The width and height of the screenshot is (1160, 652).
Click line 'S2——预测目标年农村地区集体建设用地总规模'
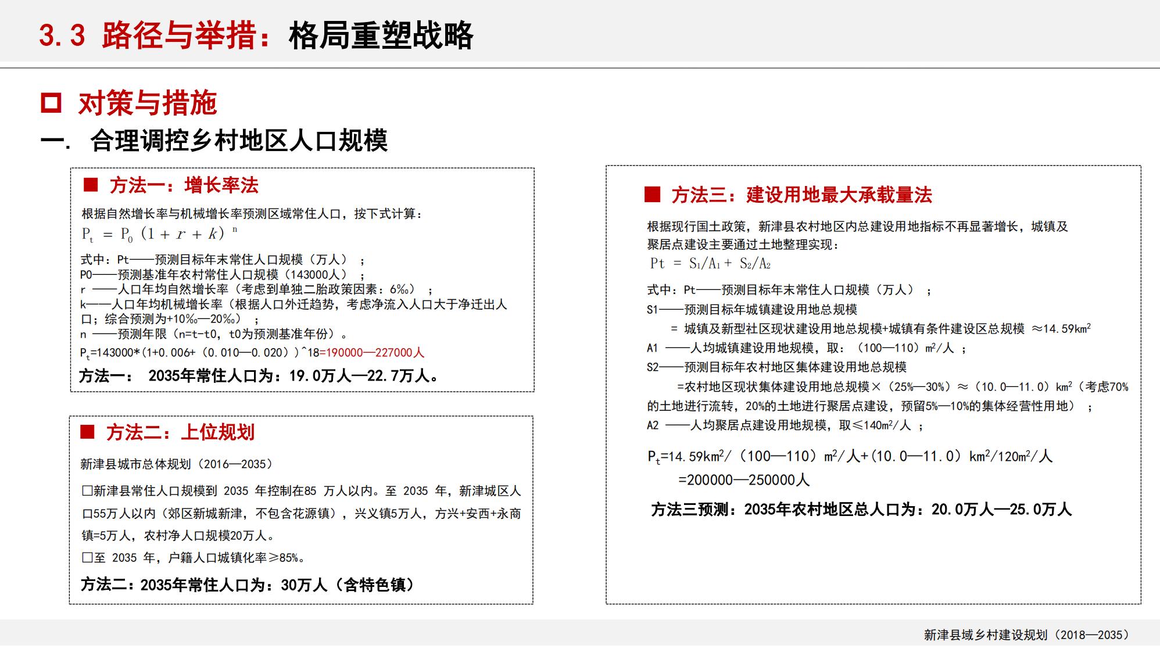777,367
